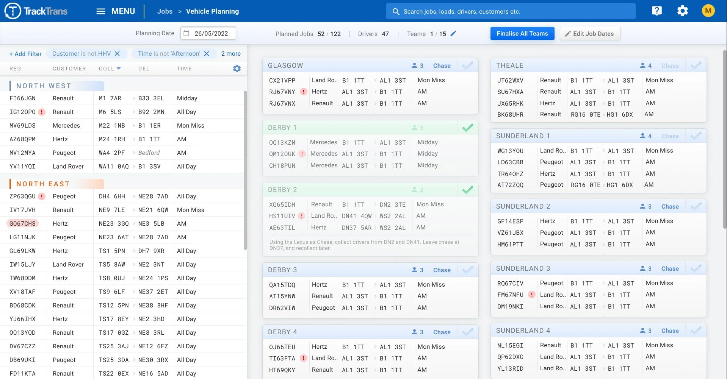
Task: Open the TrackTrans logo home
Action: pyautogui.click(x=36, y=11)
